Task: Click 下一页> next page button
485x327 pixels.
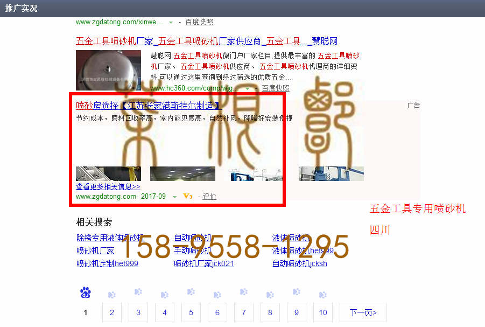Action: coord(363,312)
